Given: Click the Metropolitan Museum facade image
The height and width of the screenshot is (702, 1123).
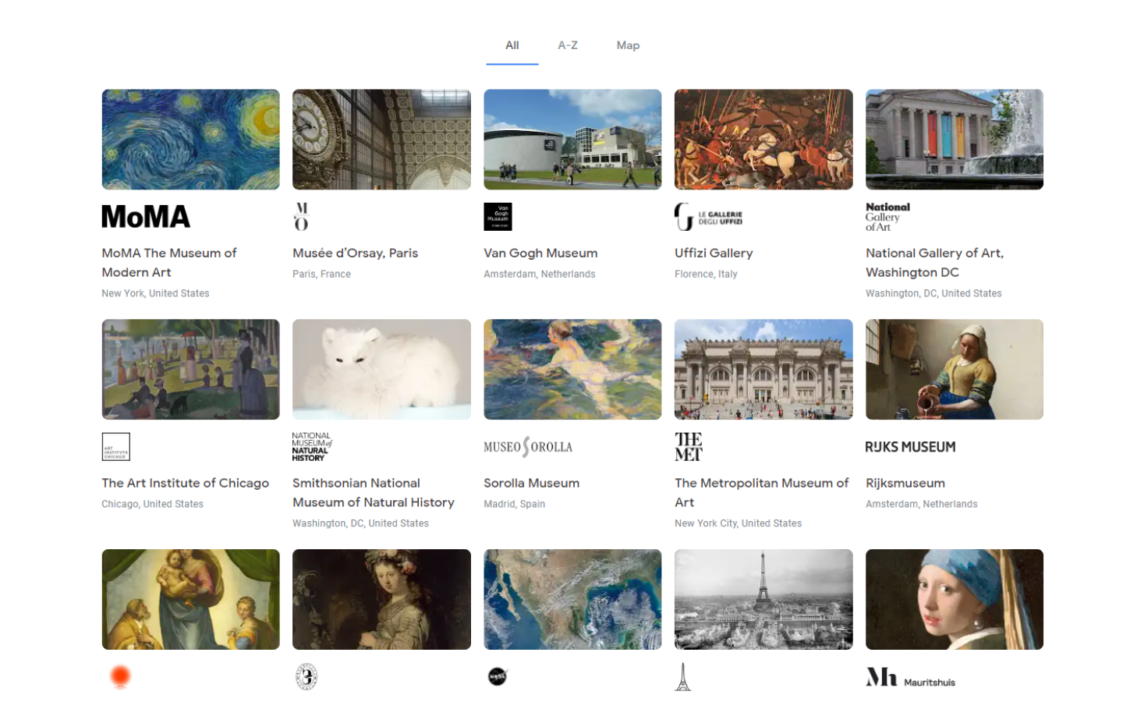Looking at the screenshot, I should 763,369.
